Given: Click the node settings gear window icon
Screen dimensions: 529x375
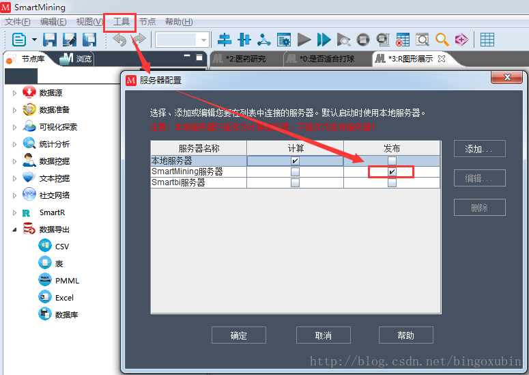Looking at the screenshot, I should [x=284, y=40].
